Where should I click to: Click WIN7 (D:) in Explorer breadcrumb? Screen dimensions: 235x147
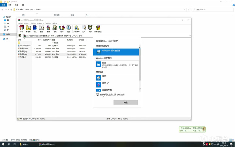point(29,9)
